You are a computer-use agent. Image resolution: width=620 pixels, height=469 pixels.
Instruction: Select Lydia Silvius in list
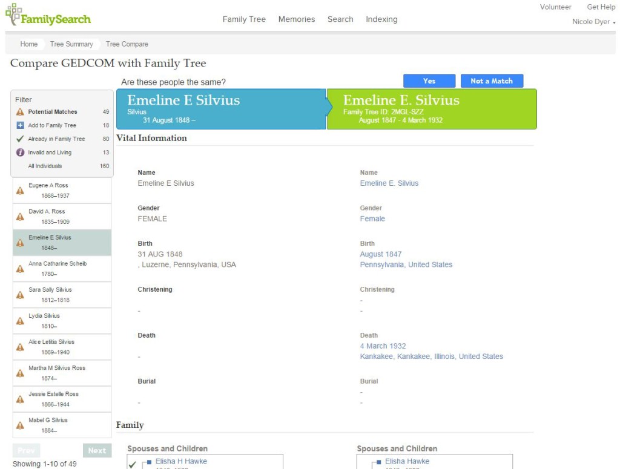pos(62,321)
